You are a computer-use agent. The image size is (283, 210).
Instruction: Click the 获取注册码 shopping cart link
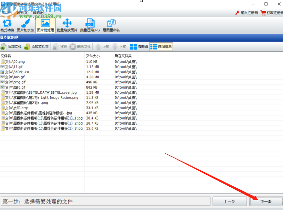(272, 13)
